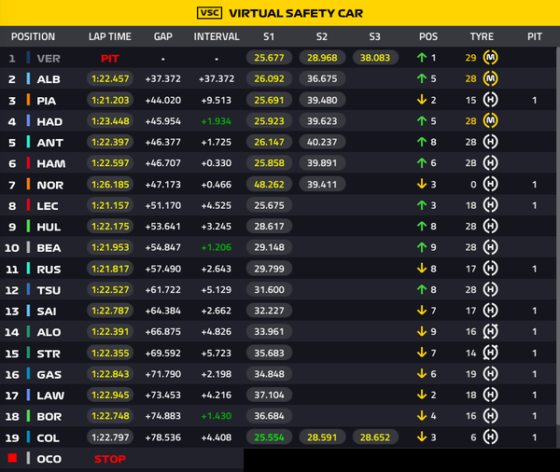This screenshot has height=472, width=560.
Task: Click Piastri's hard tyre icon
Action: (x=490, y=100)
